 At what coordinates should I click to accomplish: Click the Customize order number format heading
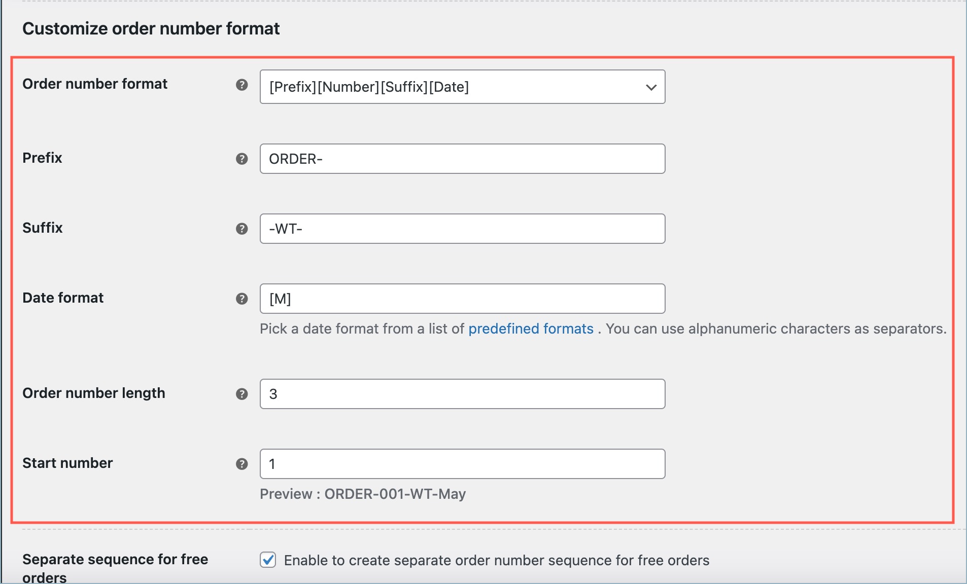coord(152,28)
